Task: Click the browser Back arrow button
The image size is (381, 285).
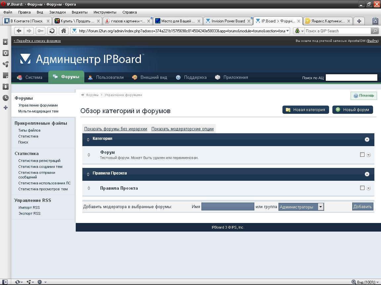Action: [19, 31]
